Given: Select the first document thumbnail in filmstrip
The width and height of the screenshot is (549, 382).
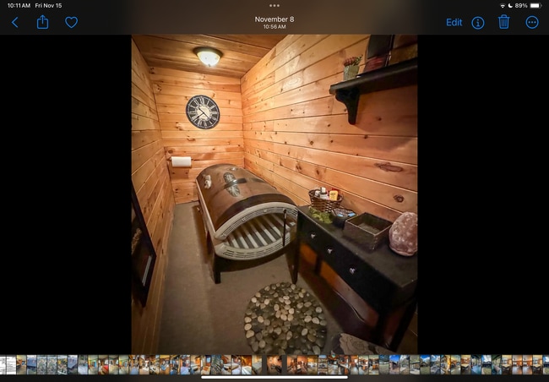Looking at the screenshot, I should [x=5, y=364].
